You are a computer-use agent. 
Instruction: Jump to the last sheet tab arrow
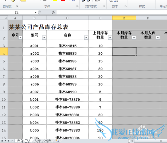pos(12,141)
